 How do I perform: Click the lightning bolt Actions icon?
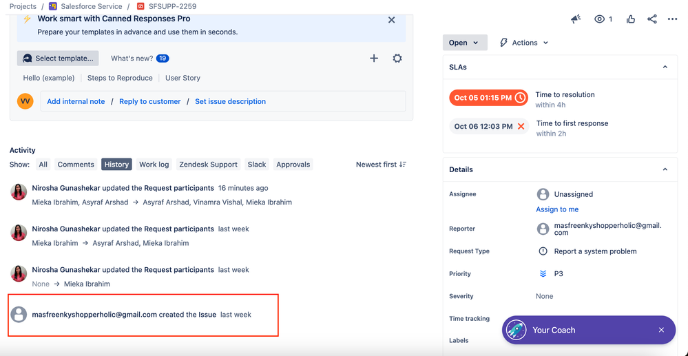pyautogui.click(x=503, y=43)
